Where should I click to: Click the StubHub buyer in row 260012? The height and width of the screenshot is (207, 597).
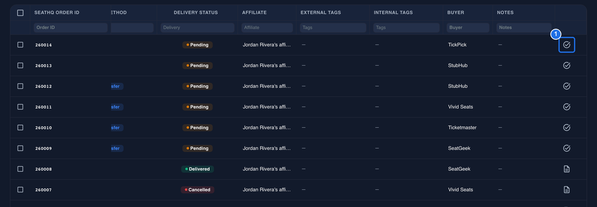click(458, 86)
